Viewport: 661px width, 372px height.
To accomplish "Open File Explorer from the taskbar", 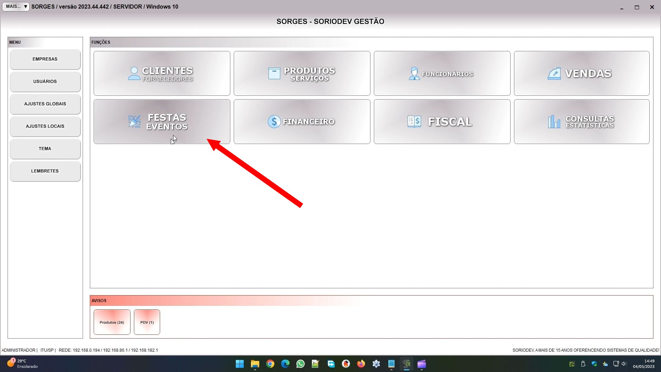I will click(255, 364).
